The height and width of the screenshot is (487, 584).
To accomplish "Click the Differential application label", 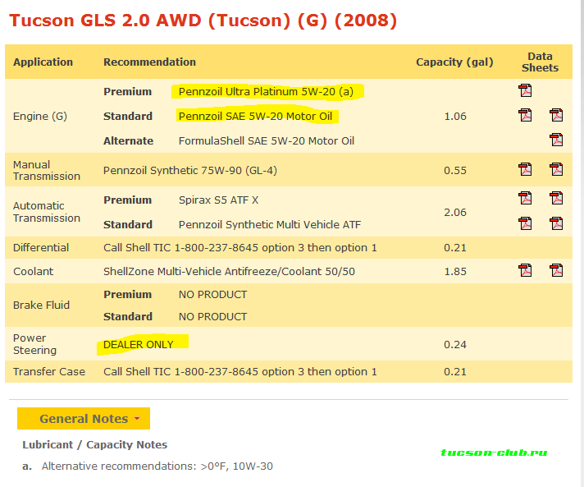I will tap(41, 247).
